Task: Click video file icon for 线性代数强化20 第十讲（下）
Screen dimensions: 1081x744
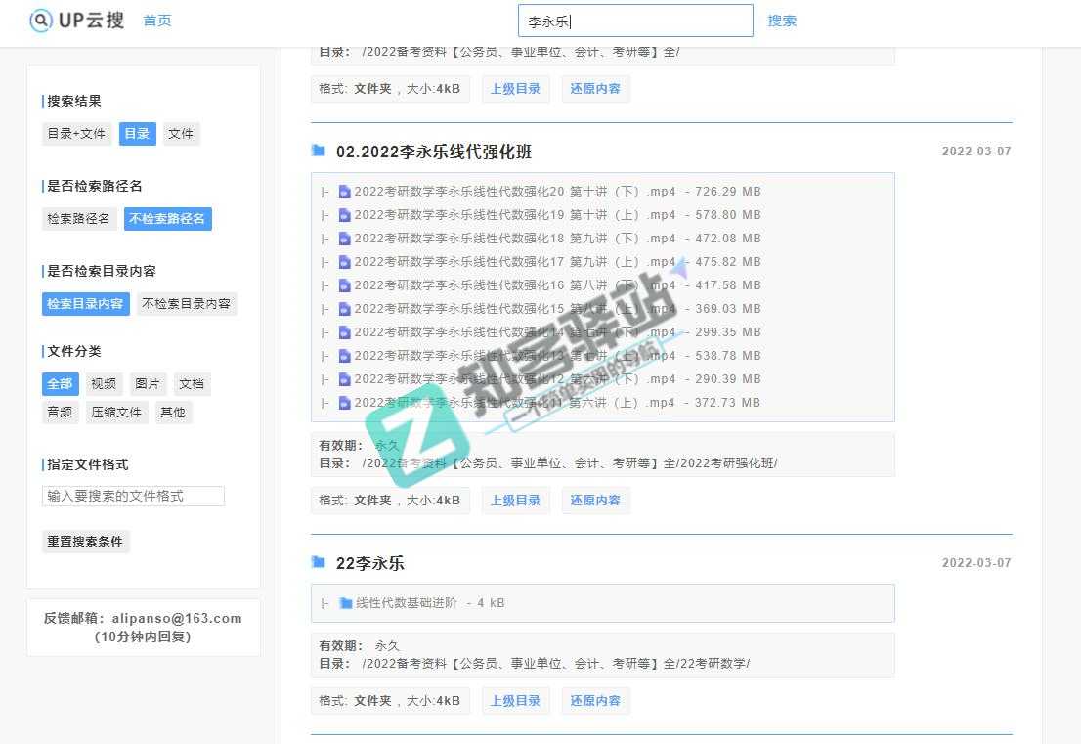Action: click(344, 192)
